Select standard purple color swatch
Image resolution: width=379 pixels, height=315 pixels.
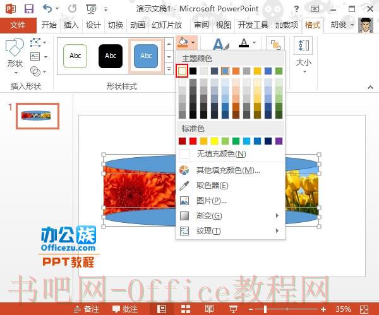point(279,141)
